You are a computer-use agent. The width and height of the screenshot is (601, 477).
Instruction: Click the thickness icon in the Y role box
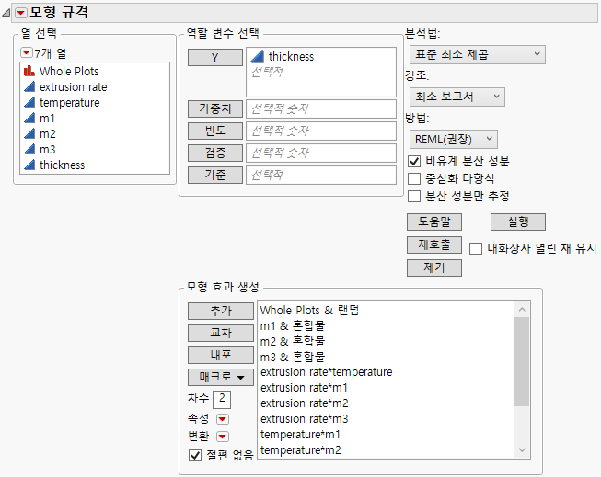tap(257, 57)
